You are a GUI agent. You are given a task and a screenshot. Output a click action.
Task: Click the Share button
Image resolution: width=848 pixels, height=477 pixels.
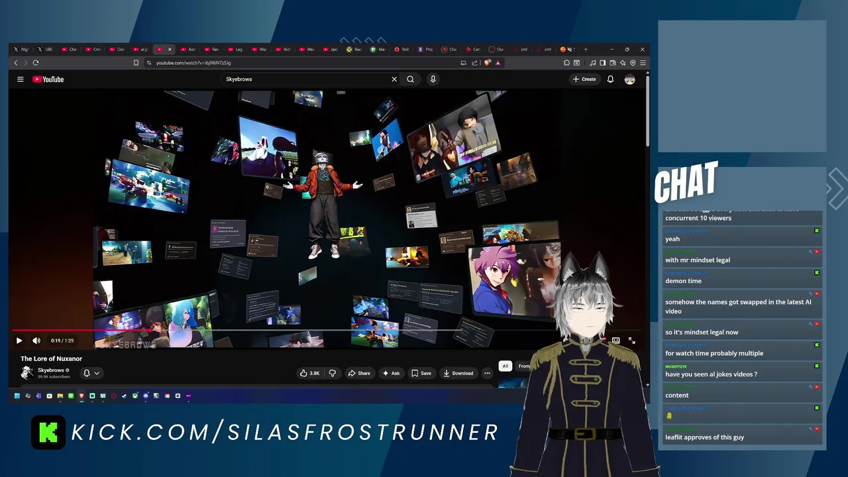[359, 373]
